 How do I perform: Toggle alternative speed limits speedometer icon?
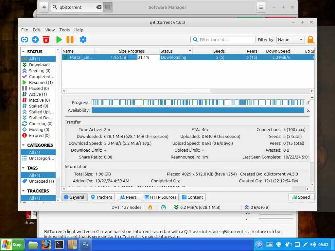tap(164, 208)
